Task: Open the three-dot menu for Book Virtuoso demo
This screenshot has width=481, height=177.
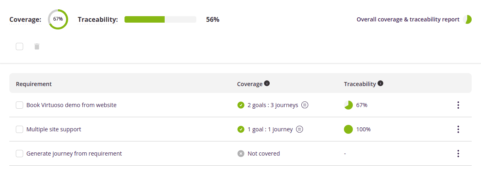Action: point(458,105)
